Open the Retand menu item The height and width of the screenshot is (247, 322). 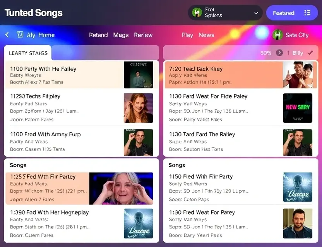(98, 35)
